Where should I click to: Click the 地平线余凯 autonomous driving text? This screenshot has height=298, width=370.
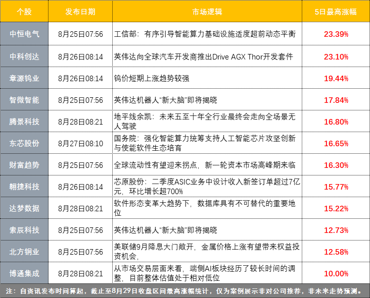click(205, 122)
